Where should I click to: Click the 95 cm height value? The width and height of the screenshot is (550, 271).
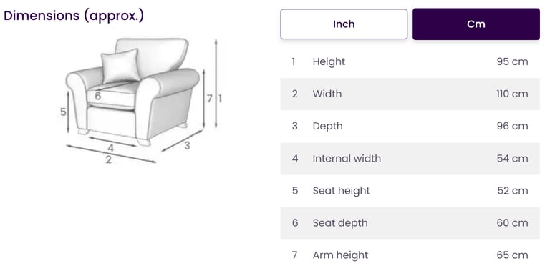point(512,61)
